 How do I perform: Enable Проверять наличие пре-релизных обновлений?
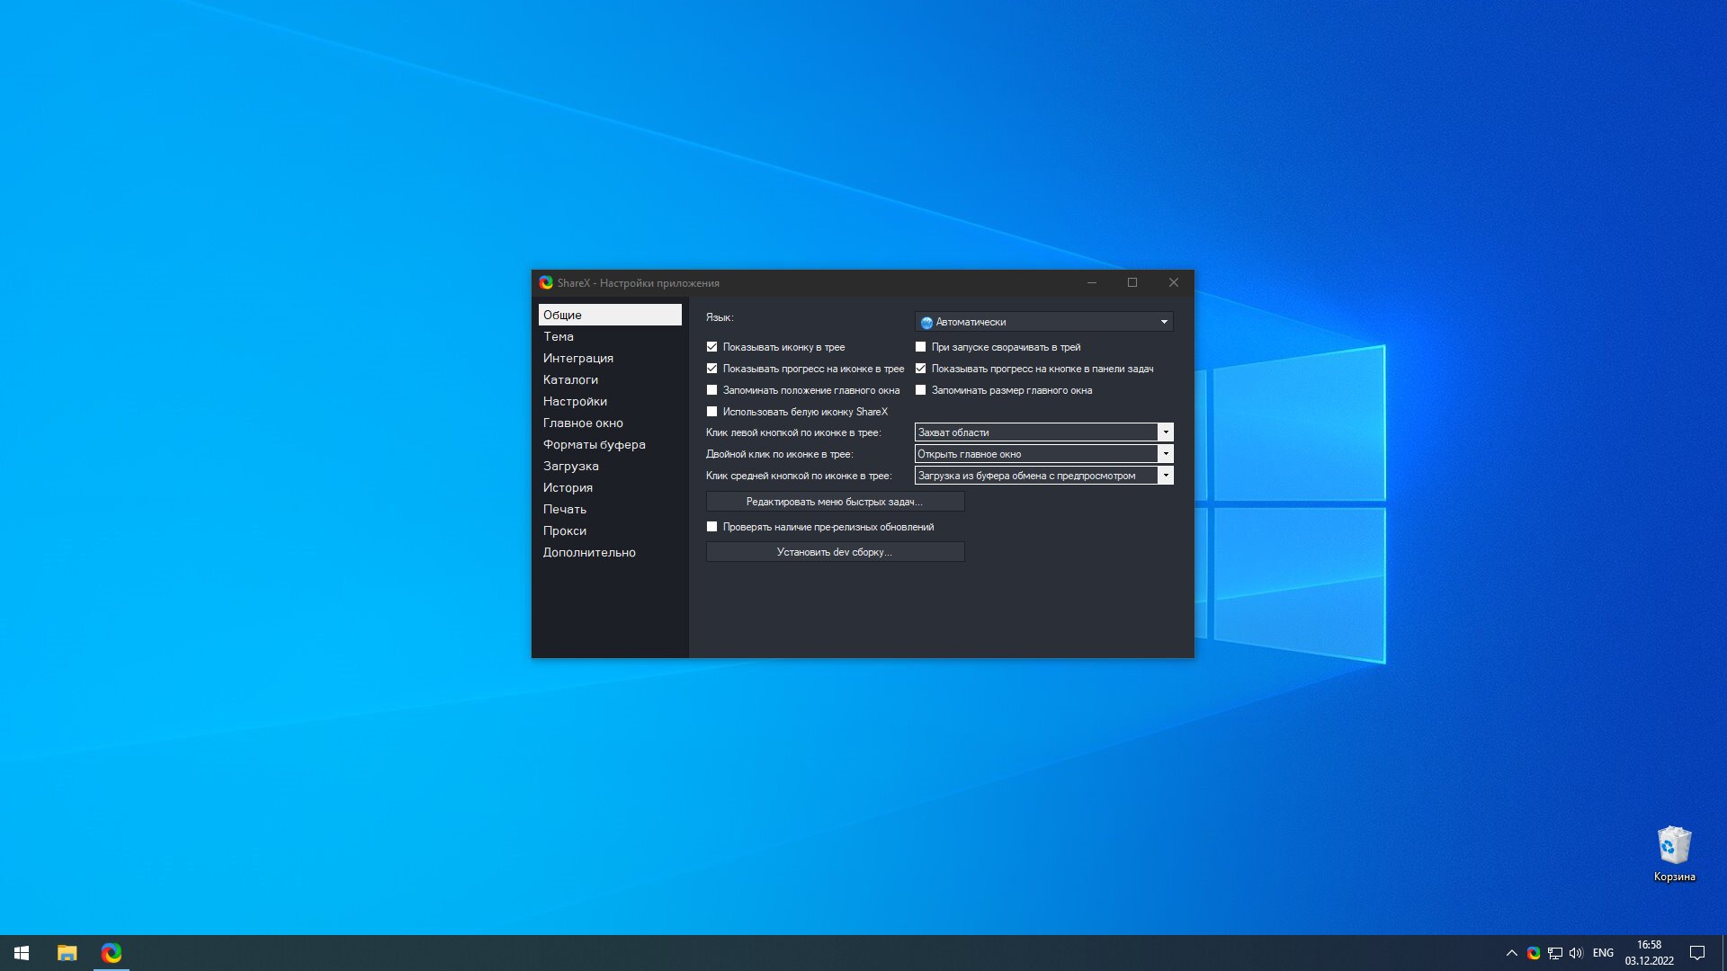coord(711,527)
